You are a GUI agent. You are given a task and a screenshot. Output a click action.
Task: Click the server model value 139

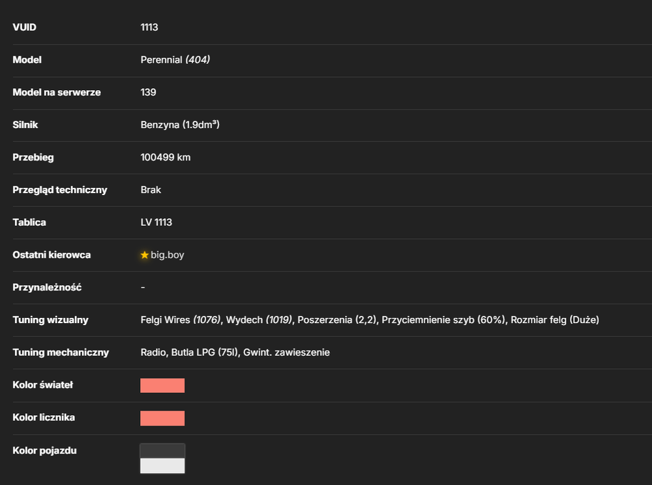pos(149,92)
